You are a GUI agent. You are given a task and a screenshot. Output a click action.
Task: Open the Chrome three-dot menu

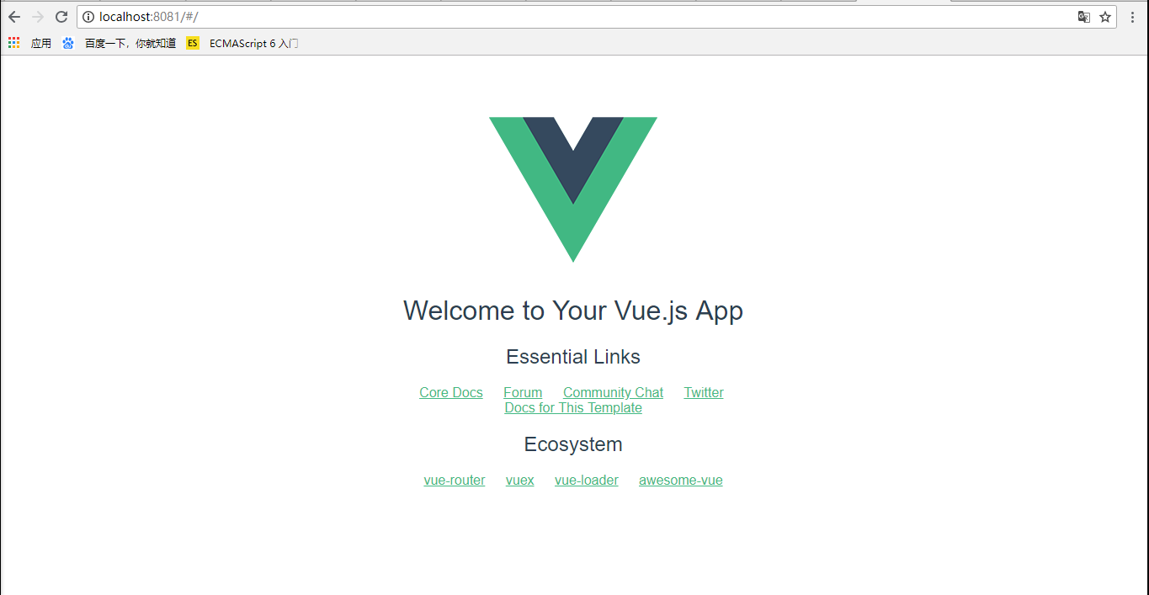tap(1133, 17)
